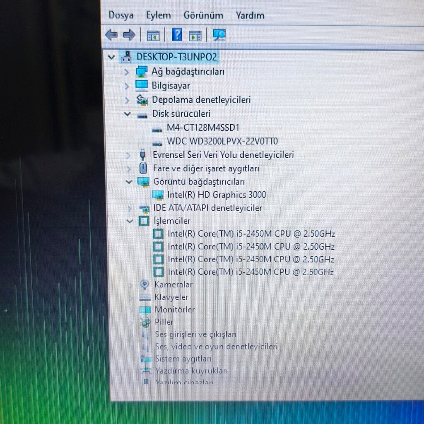
Task: Select the Kameralar label
Action: (x=173, y=285)
